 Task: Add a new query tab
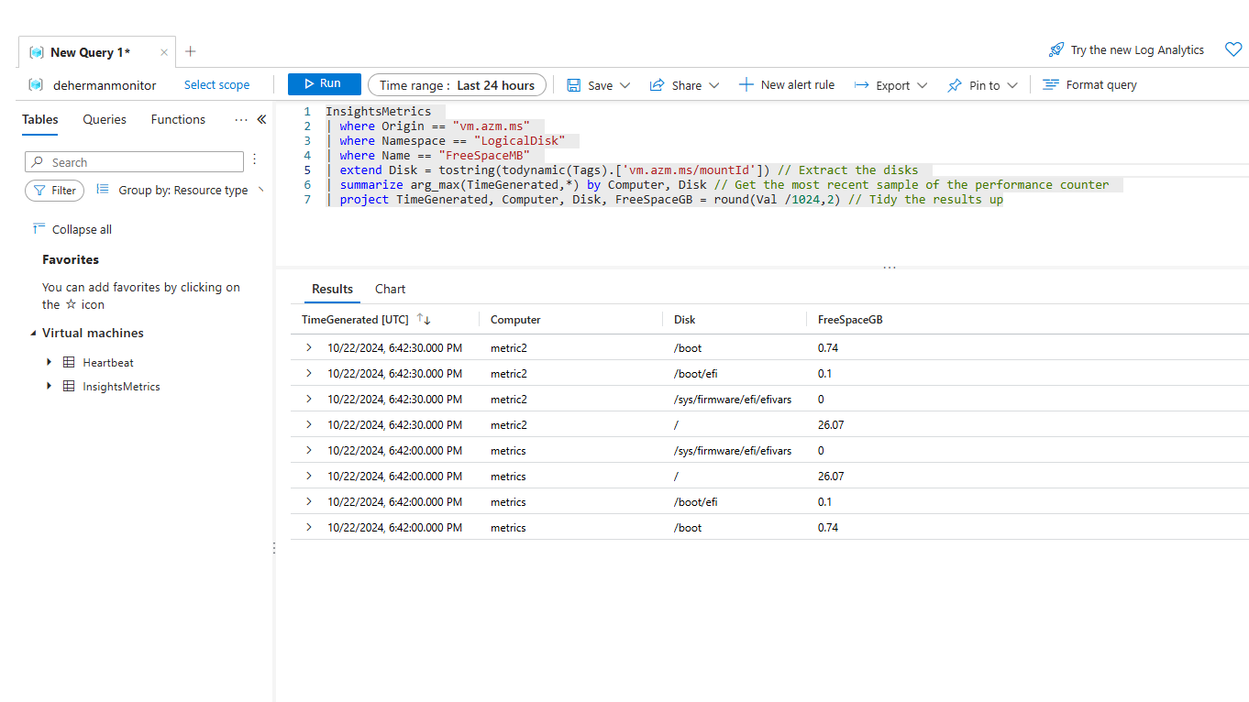(190, 51)
